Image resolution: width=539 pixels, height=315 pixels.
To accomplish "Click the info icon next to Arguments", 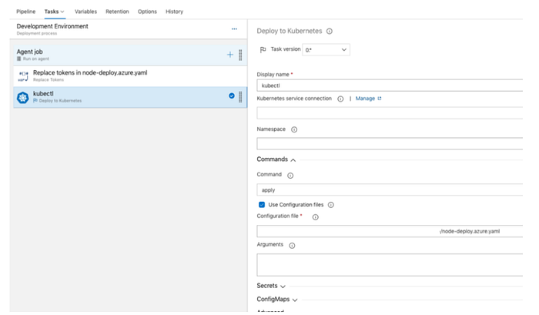I will (x=292, y=246).
